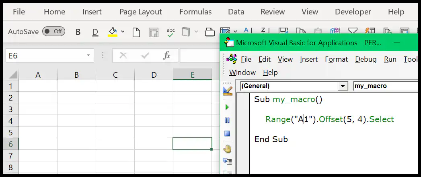Screen dimensions: 421x177
Task: Click the Step Into icon
Action: point(228,161)
